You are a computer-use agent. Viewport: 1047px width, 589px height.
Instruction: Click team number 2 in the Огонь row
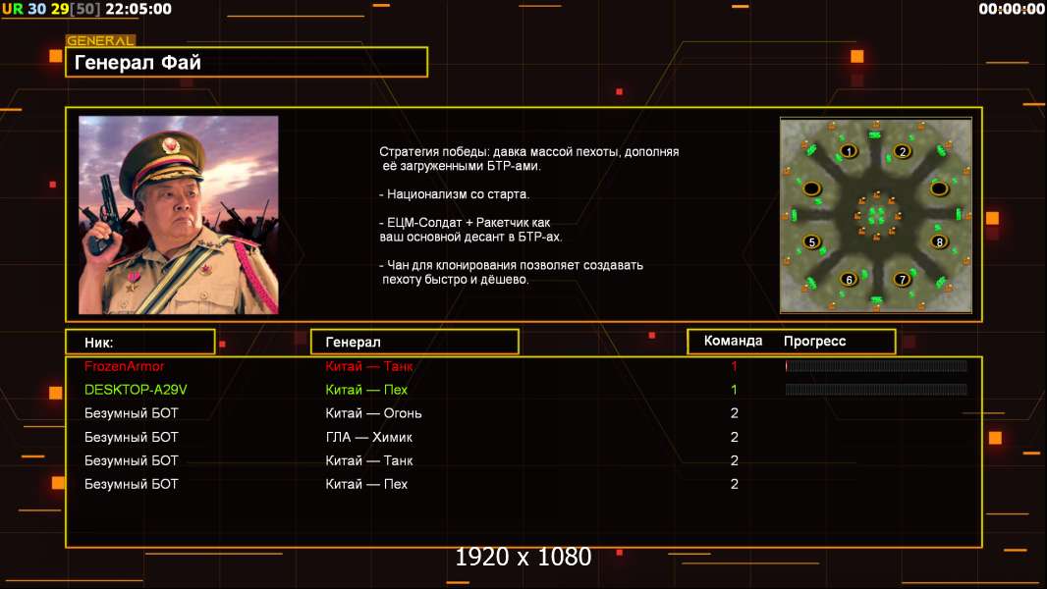click(x=735, y=413)
